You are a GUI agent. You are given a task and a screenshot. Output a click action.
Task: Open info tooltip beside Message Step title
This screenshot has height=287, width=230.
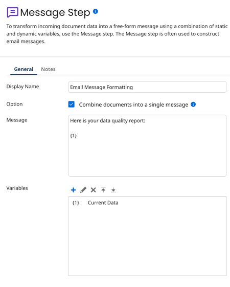(x=96, y=11)
